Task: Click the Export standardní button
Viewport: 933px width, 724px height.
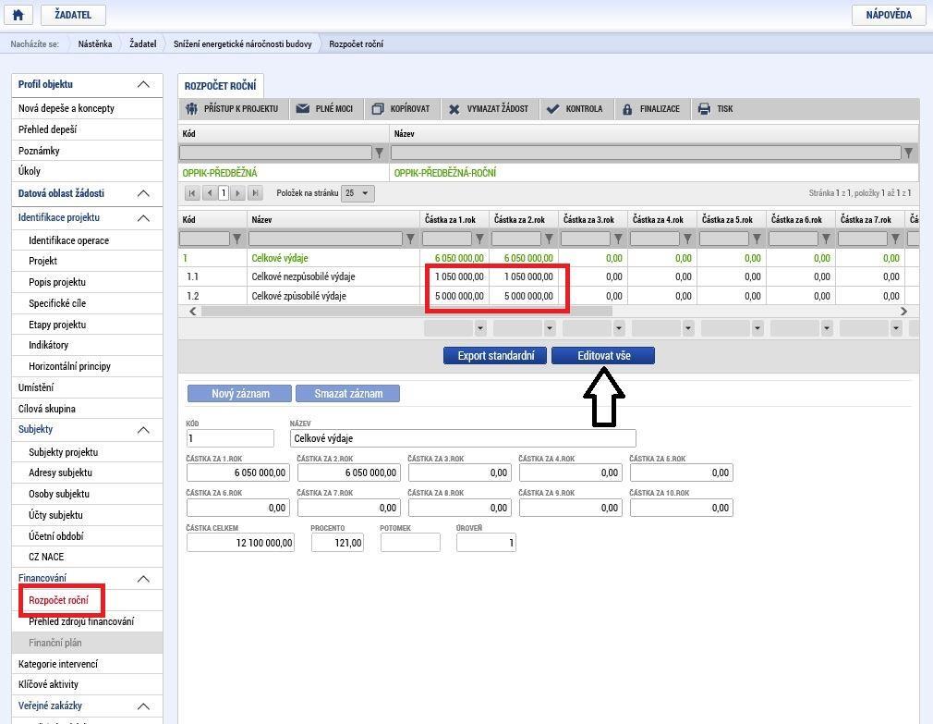Action: coord(495,355)
